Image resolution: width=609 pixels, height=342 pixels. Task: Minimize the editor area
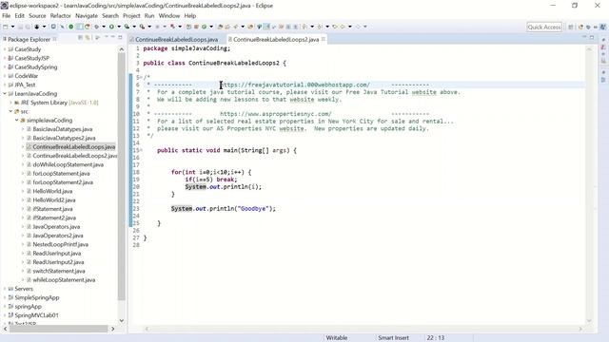[584, 37]
